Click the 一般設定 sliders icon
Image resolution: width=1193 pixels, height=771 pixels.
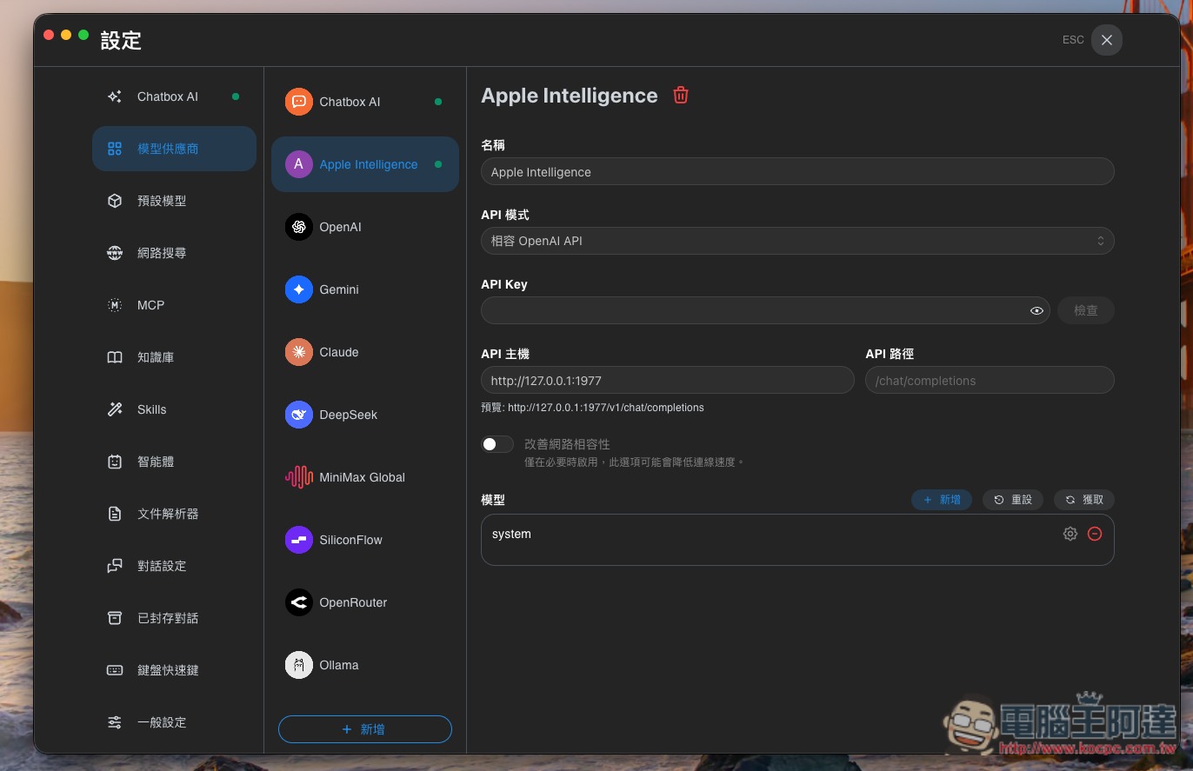tap(115, 722)
